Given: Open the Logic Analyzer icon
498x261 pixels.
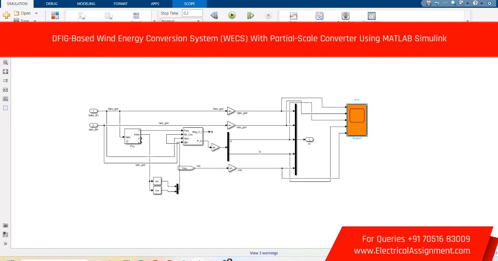Looking at the screenshot, I should coord(319,16).
